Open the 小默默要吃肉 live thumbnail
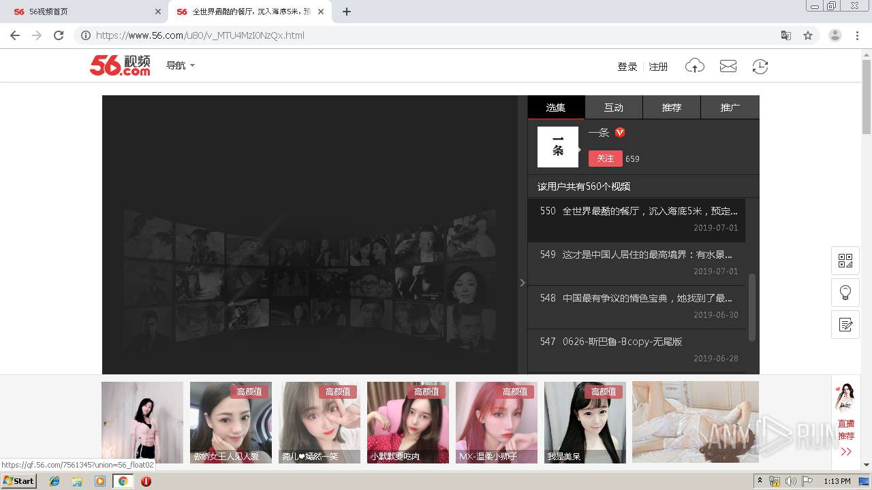The image size is (872, 490). (x=408, y=422)
